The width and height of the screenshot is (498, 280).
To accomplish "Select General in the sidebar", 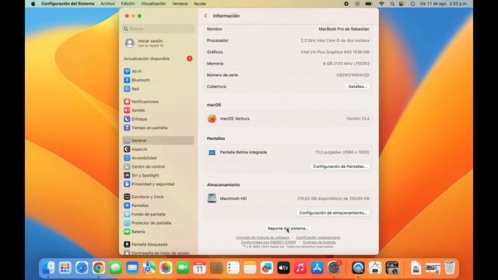I will (x=158, y=140).
